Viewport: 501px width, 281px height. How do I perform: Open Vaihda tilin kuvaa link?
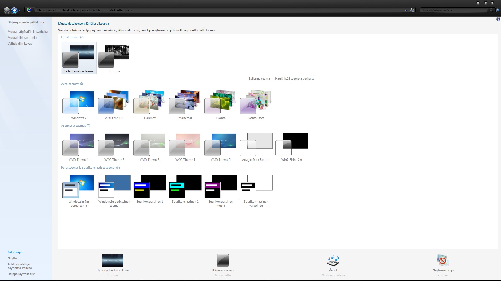coord(20,44)
